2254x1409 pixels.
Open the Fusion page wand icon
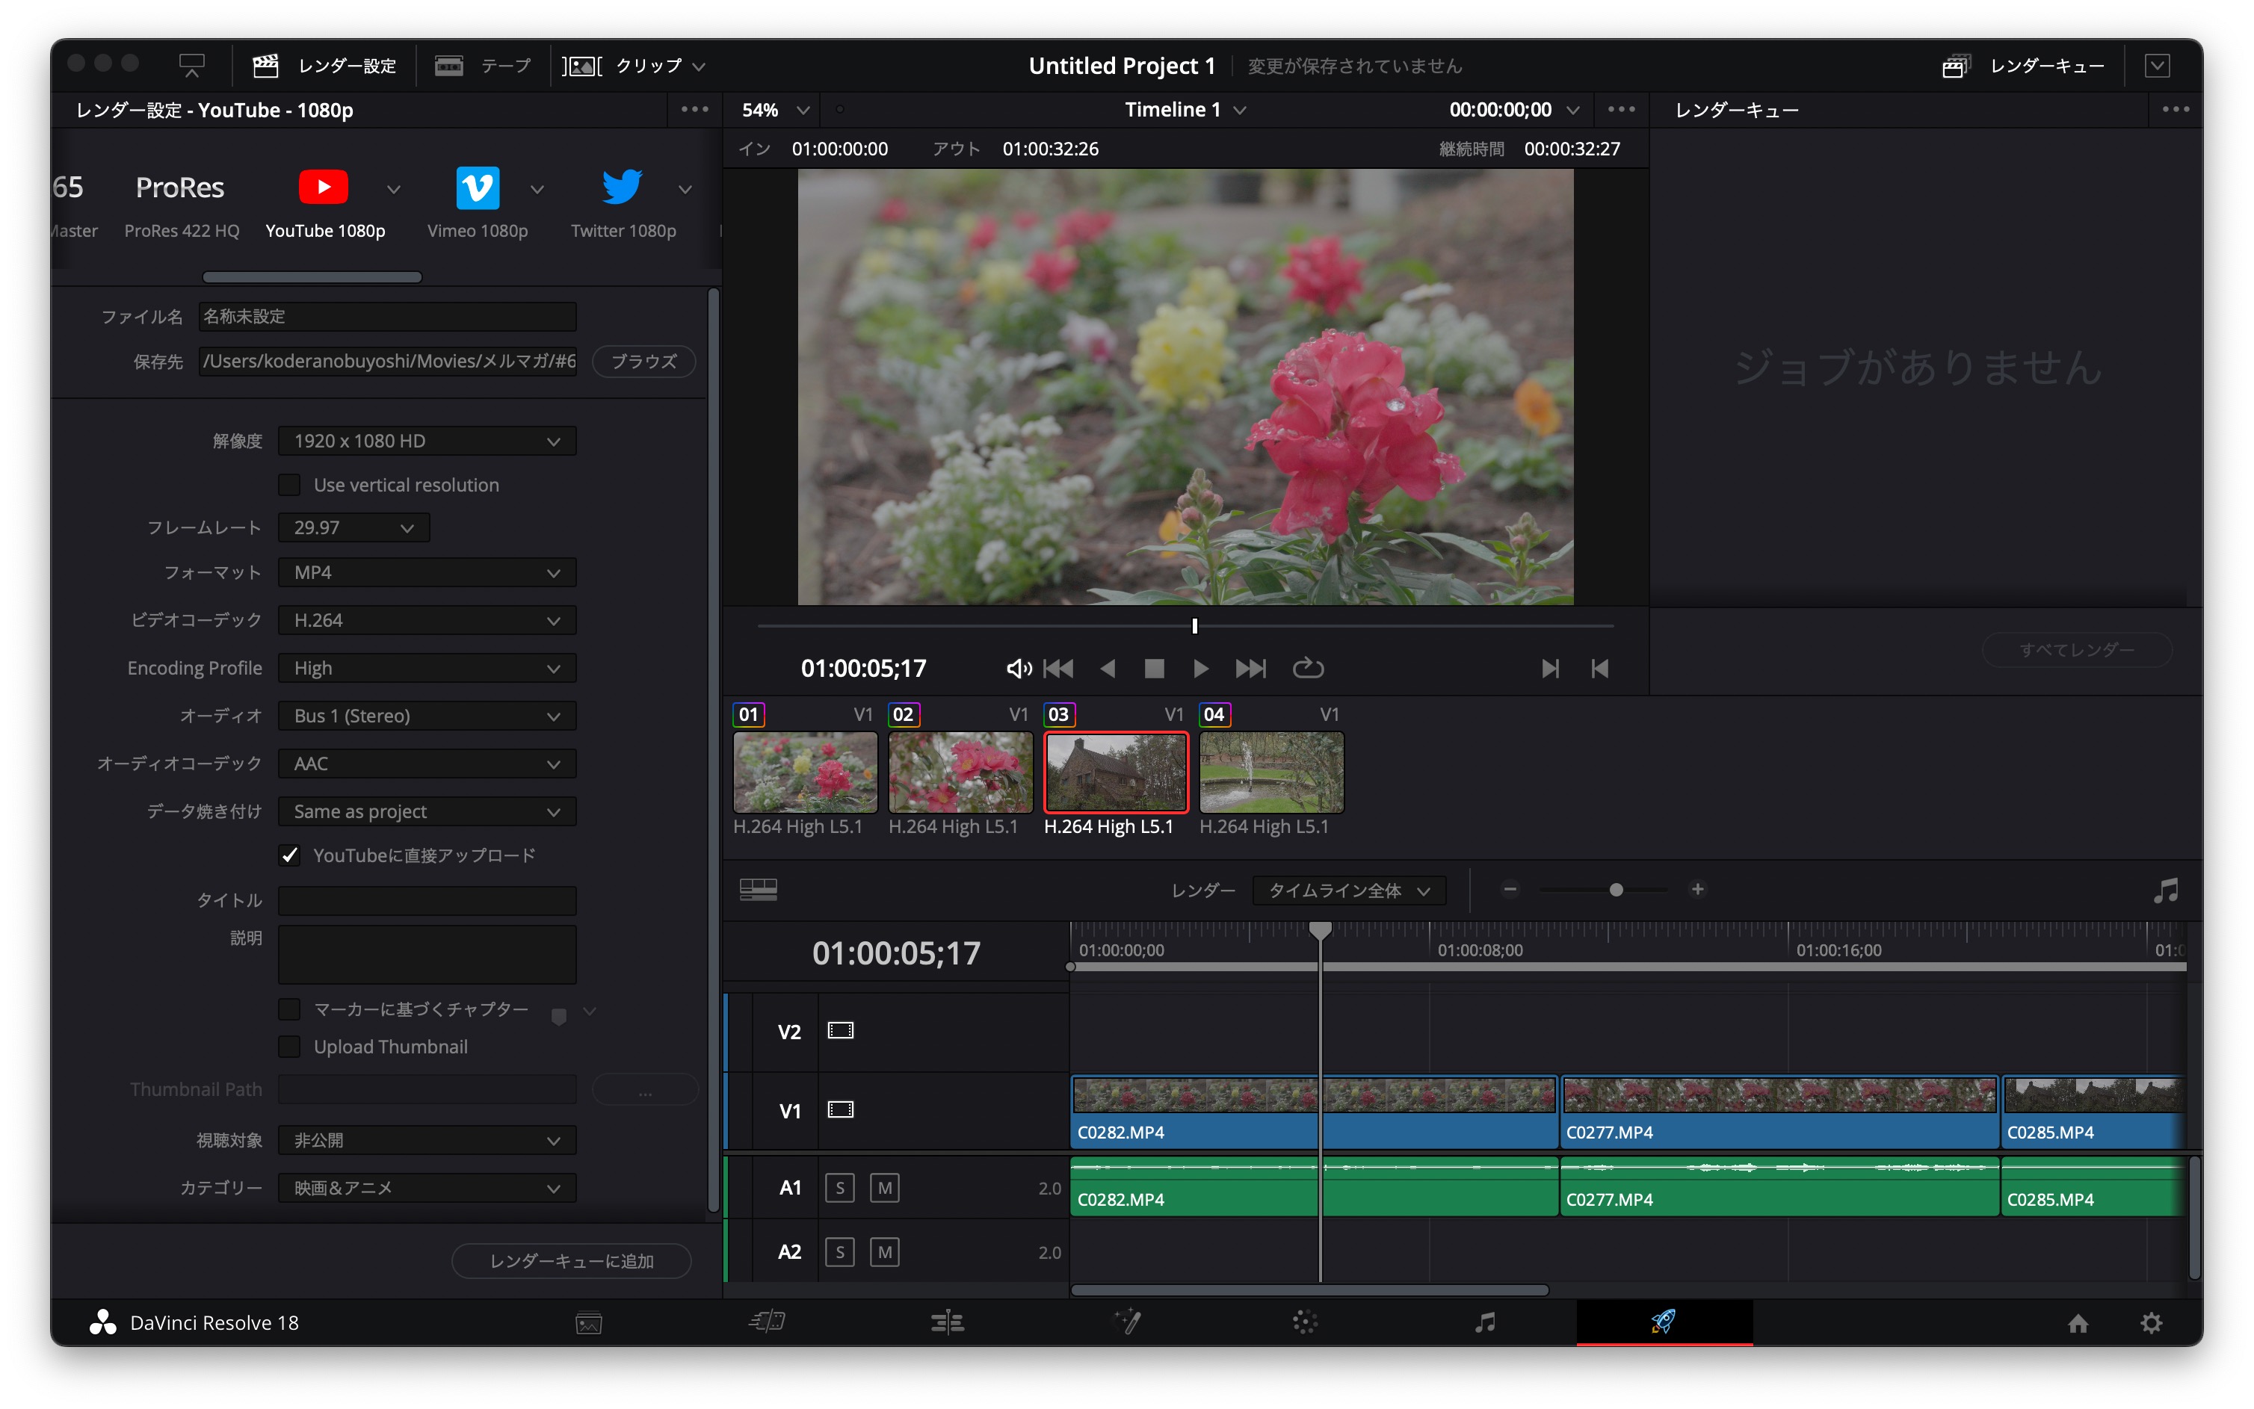[1127, 1322]
